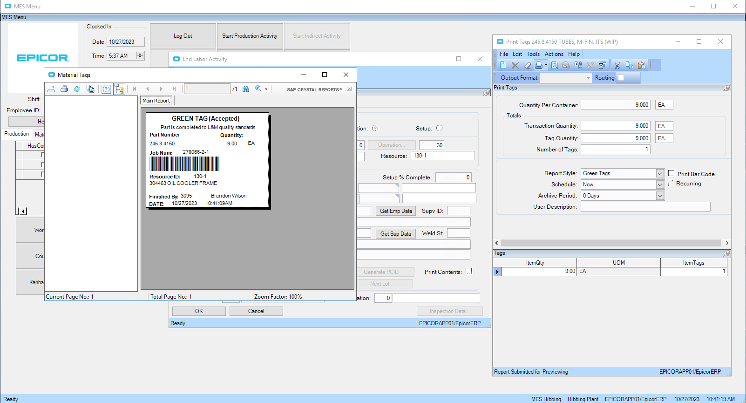Open the Actions menu in Print Tags

(x=554, y=54)
